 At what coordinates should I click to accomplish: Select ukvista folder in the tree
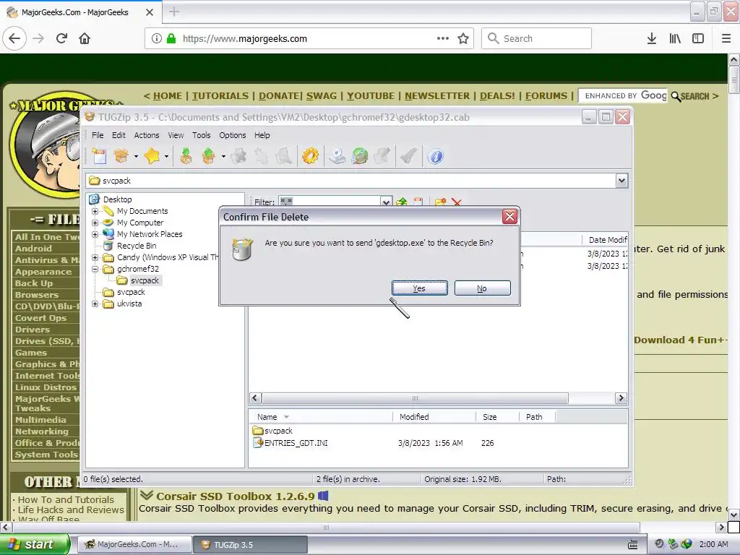[129, 304]
